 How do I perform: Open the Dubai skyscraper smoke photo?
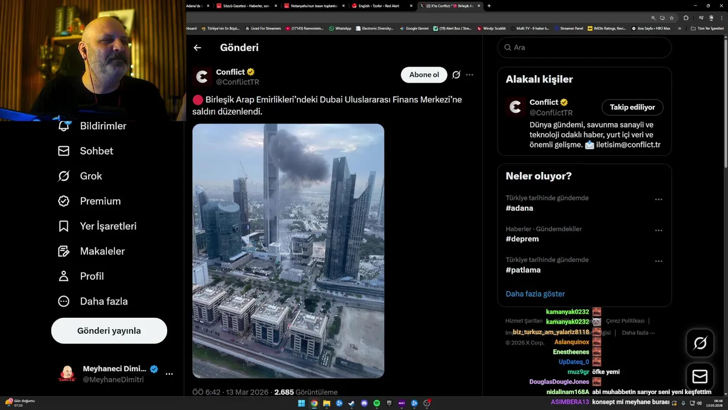click(x=288, y=251)
